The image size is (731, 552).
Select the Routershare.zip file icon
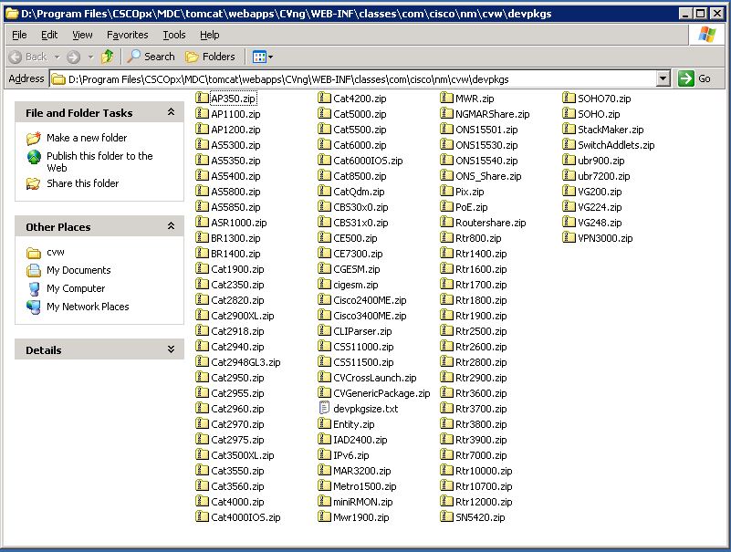coord(446,222)
